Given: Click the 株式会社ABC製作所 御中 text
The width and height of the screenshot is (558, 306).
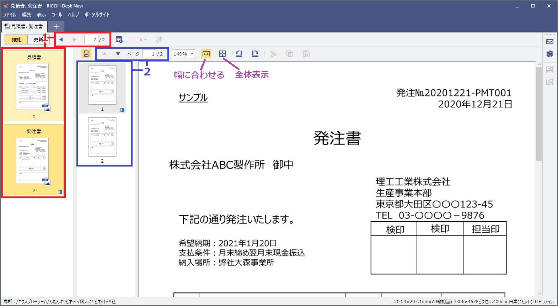Looking at the screenshot, I should [231, 165].
